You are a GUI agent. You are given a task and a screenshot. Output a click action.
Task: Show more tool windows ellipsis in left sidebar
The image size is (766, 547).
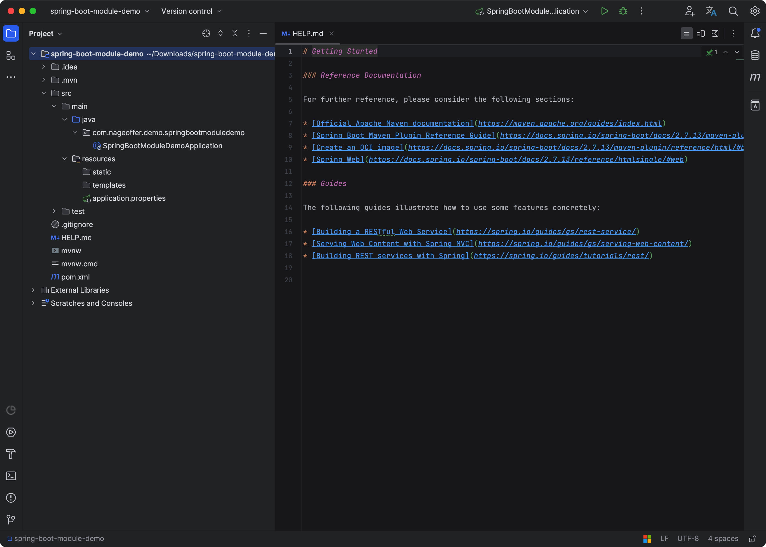tap(11, 77)
